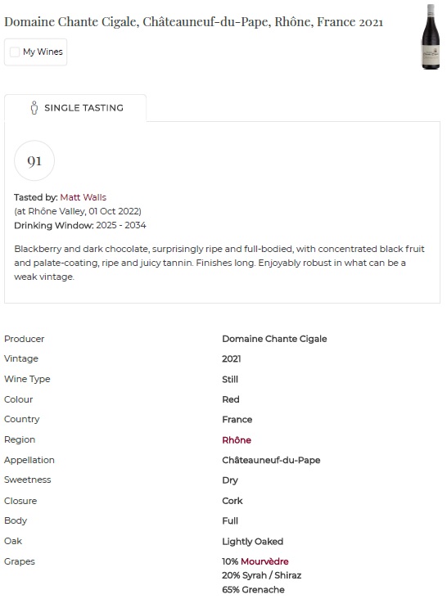Screen dimensions: 447x608
Task: Open Matt Walls taster profile link
Action: [83, 197]
